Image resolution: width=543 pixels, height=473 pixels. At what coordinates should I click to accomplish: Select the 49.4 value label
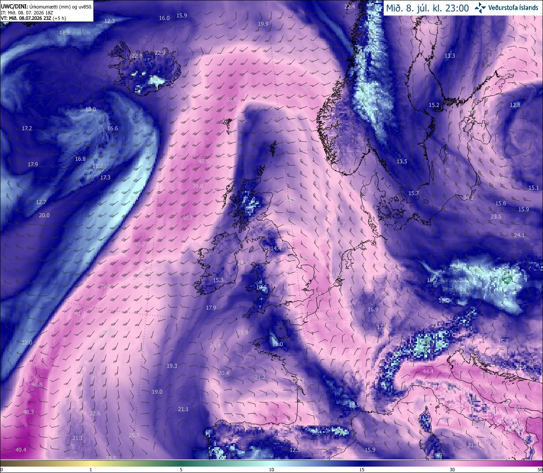[x=21, y=450]
